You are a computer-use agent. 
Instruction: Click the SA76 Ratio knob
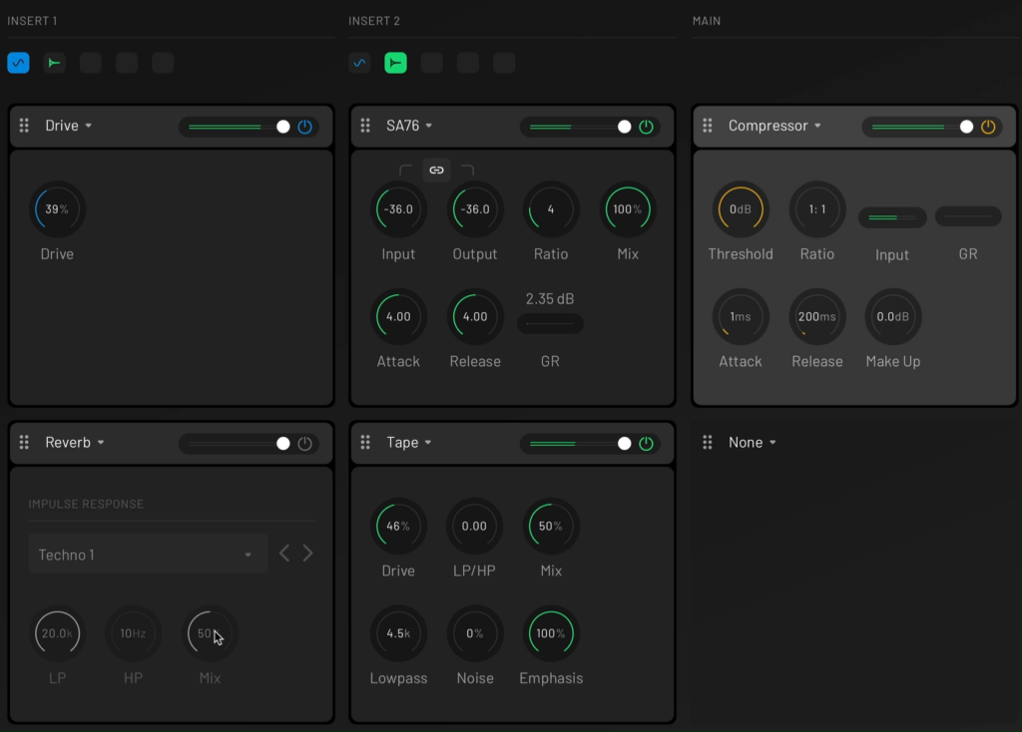click(551, 209)
